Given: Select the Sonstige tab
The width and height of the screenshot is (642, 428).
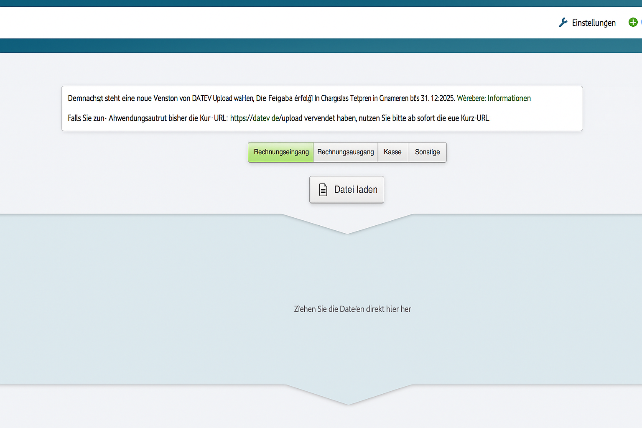Looking at the screenshot, I should (x=427, y=152).
